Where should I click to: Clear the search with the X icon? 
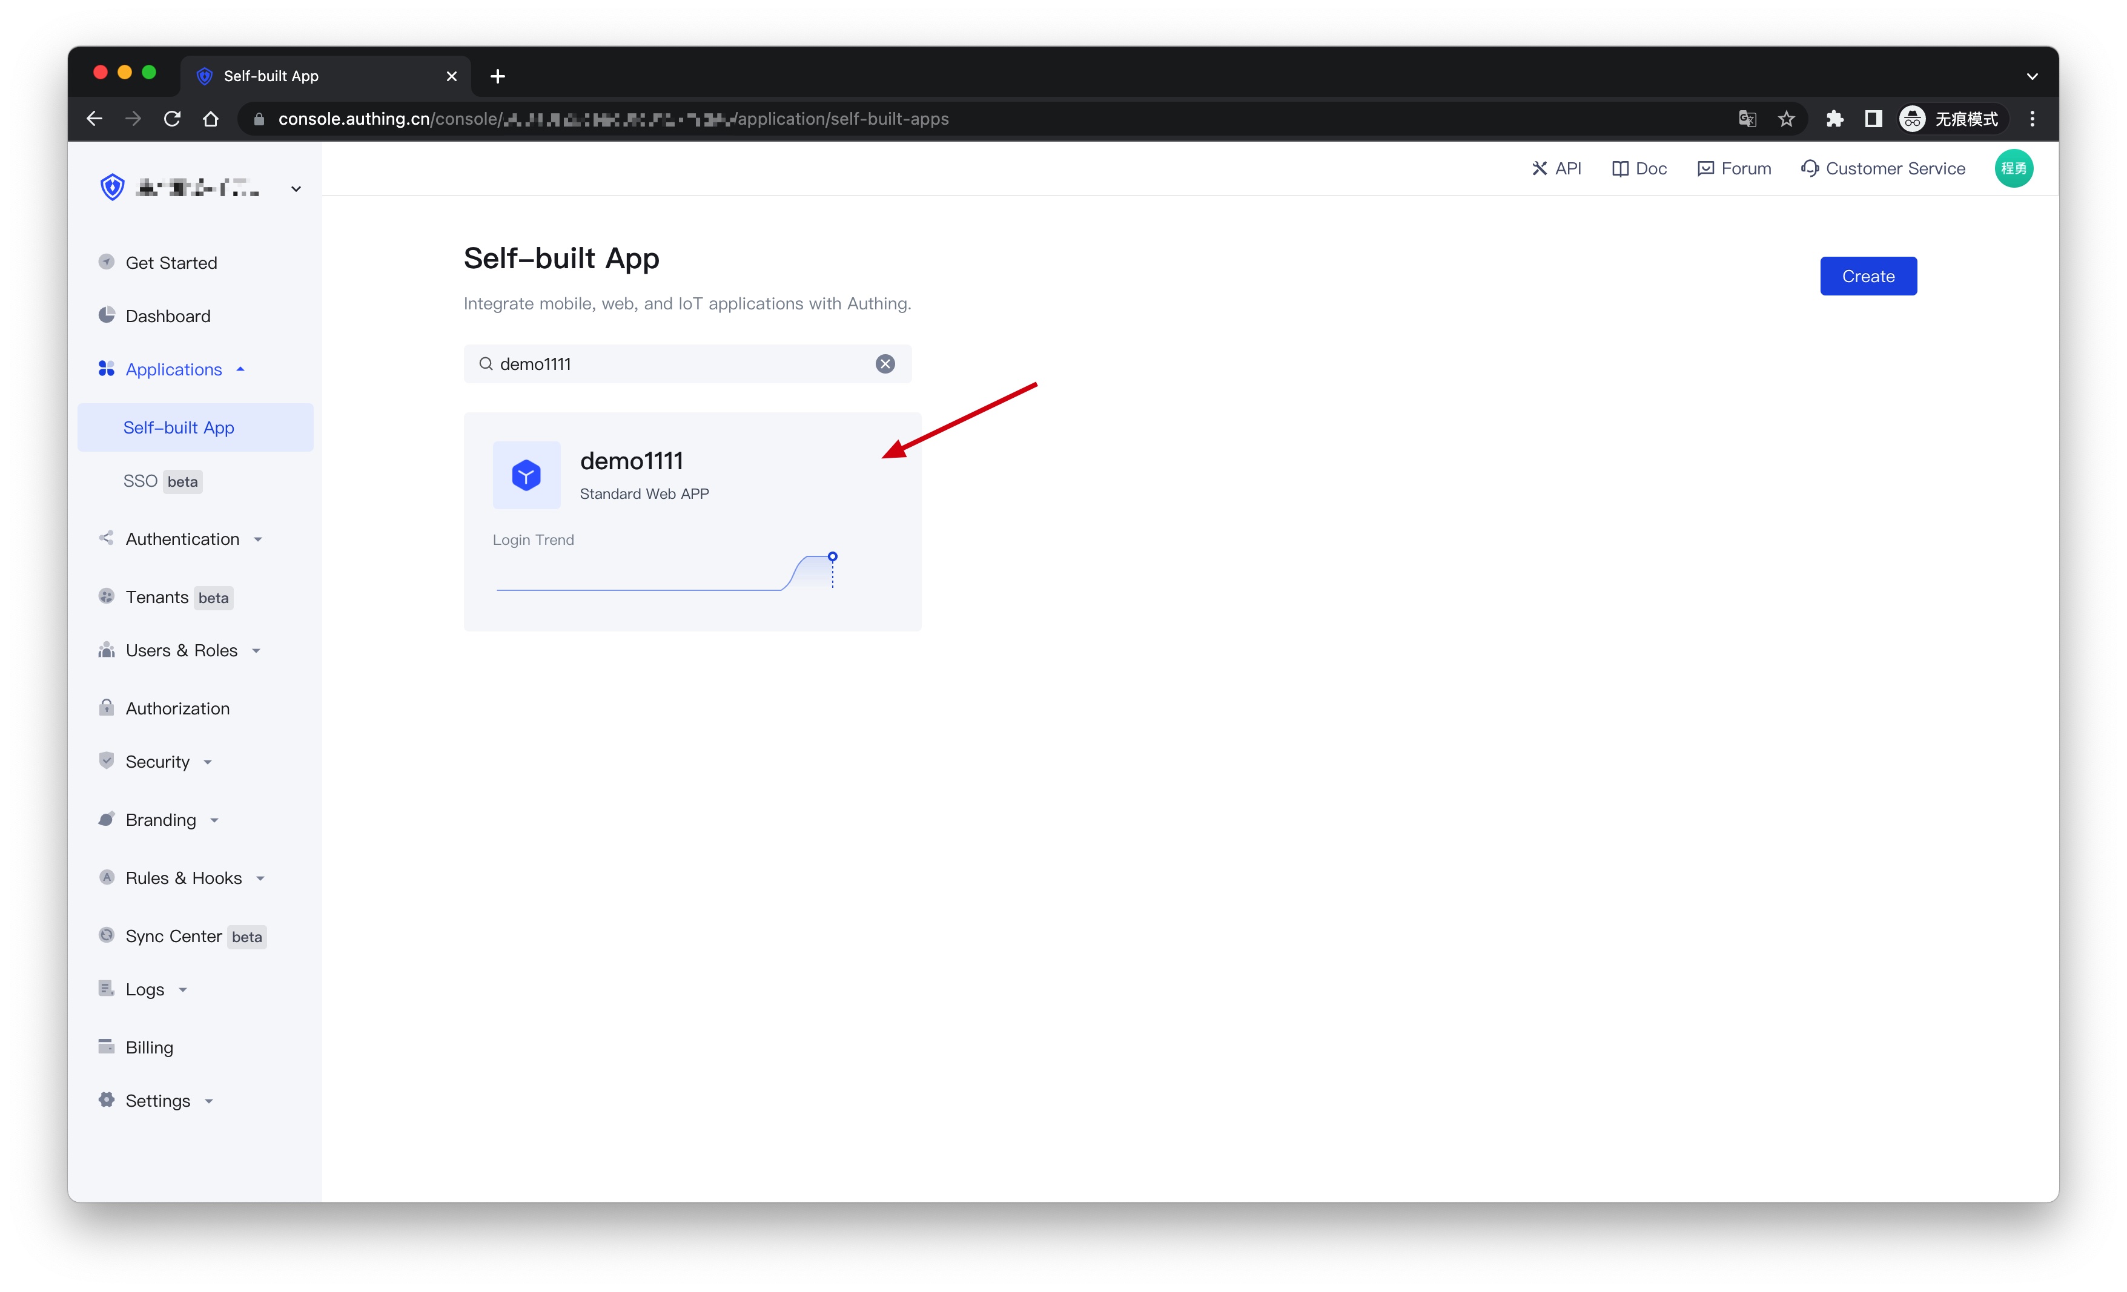[885, 364]
